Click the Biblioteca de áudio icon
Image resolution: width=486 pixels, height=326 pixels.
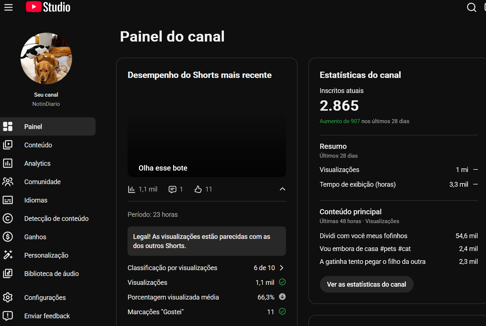(x=8, y=273)
